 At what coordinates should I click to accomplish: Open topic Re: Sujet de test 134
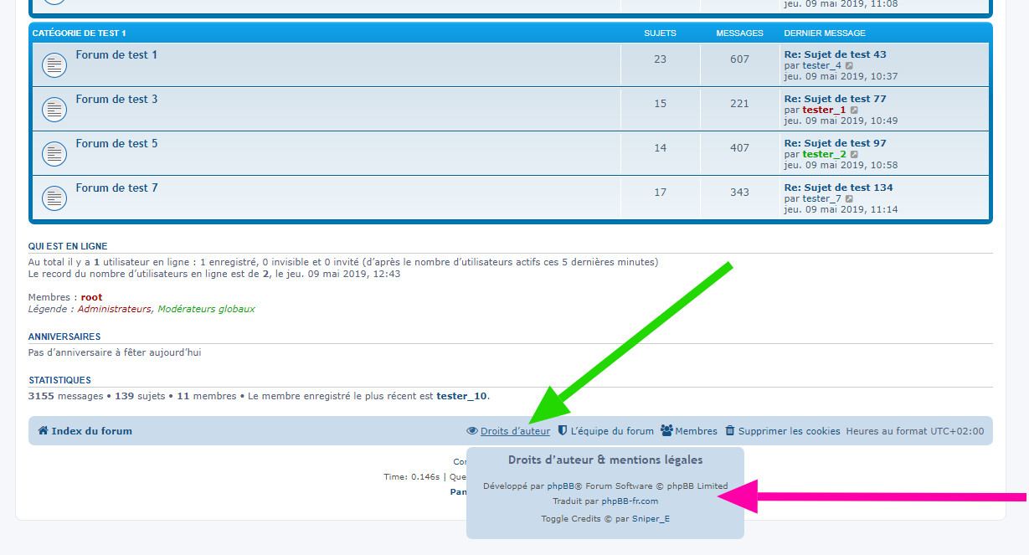(x=838, y=188)
